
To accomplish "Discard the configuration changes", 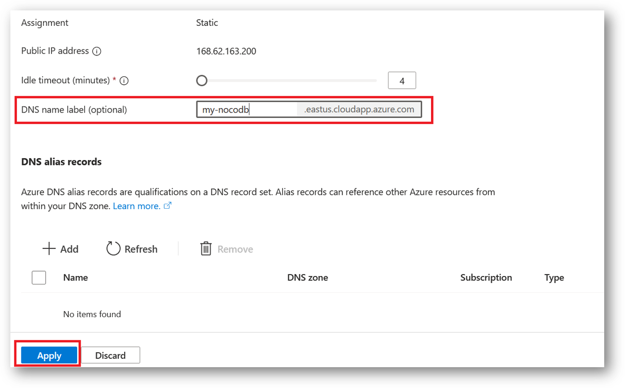I will pos(110,355).
